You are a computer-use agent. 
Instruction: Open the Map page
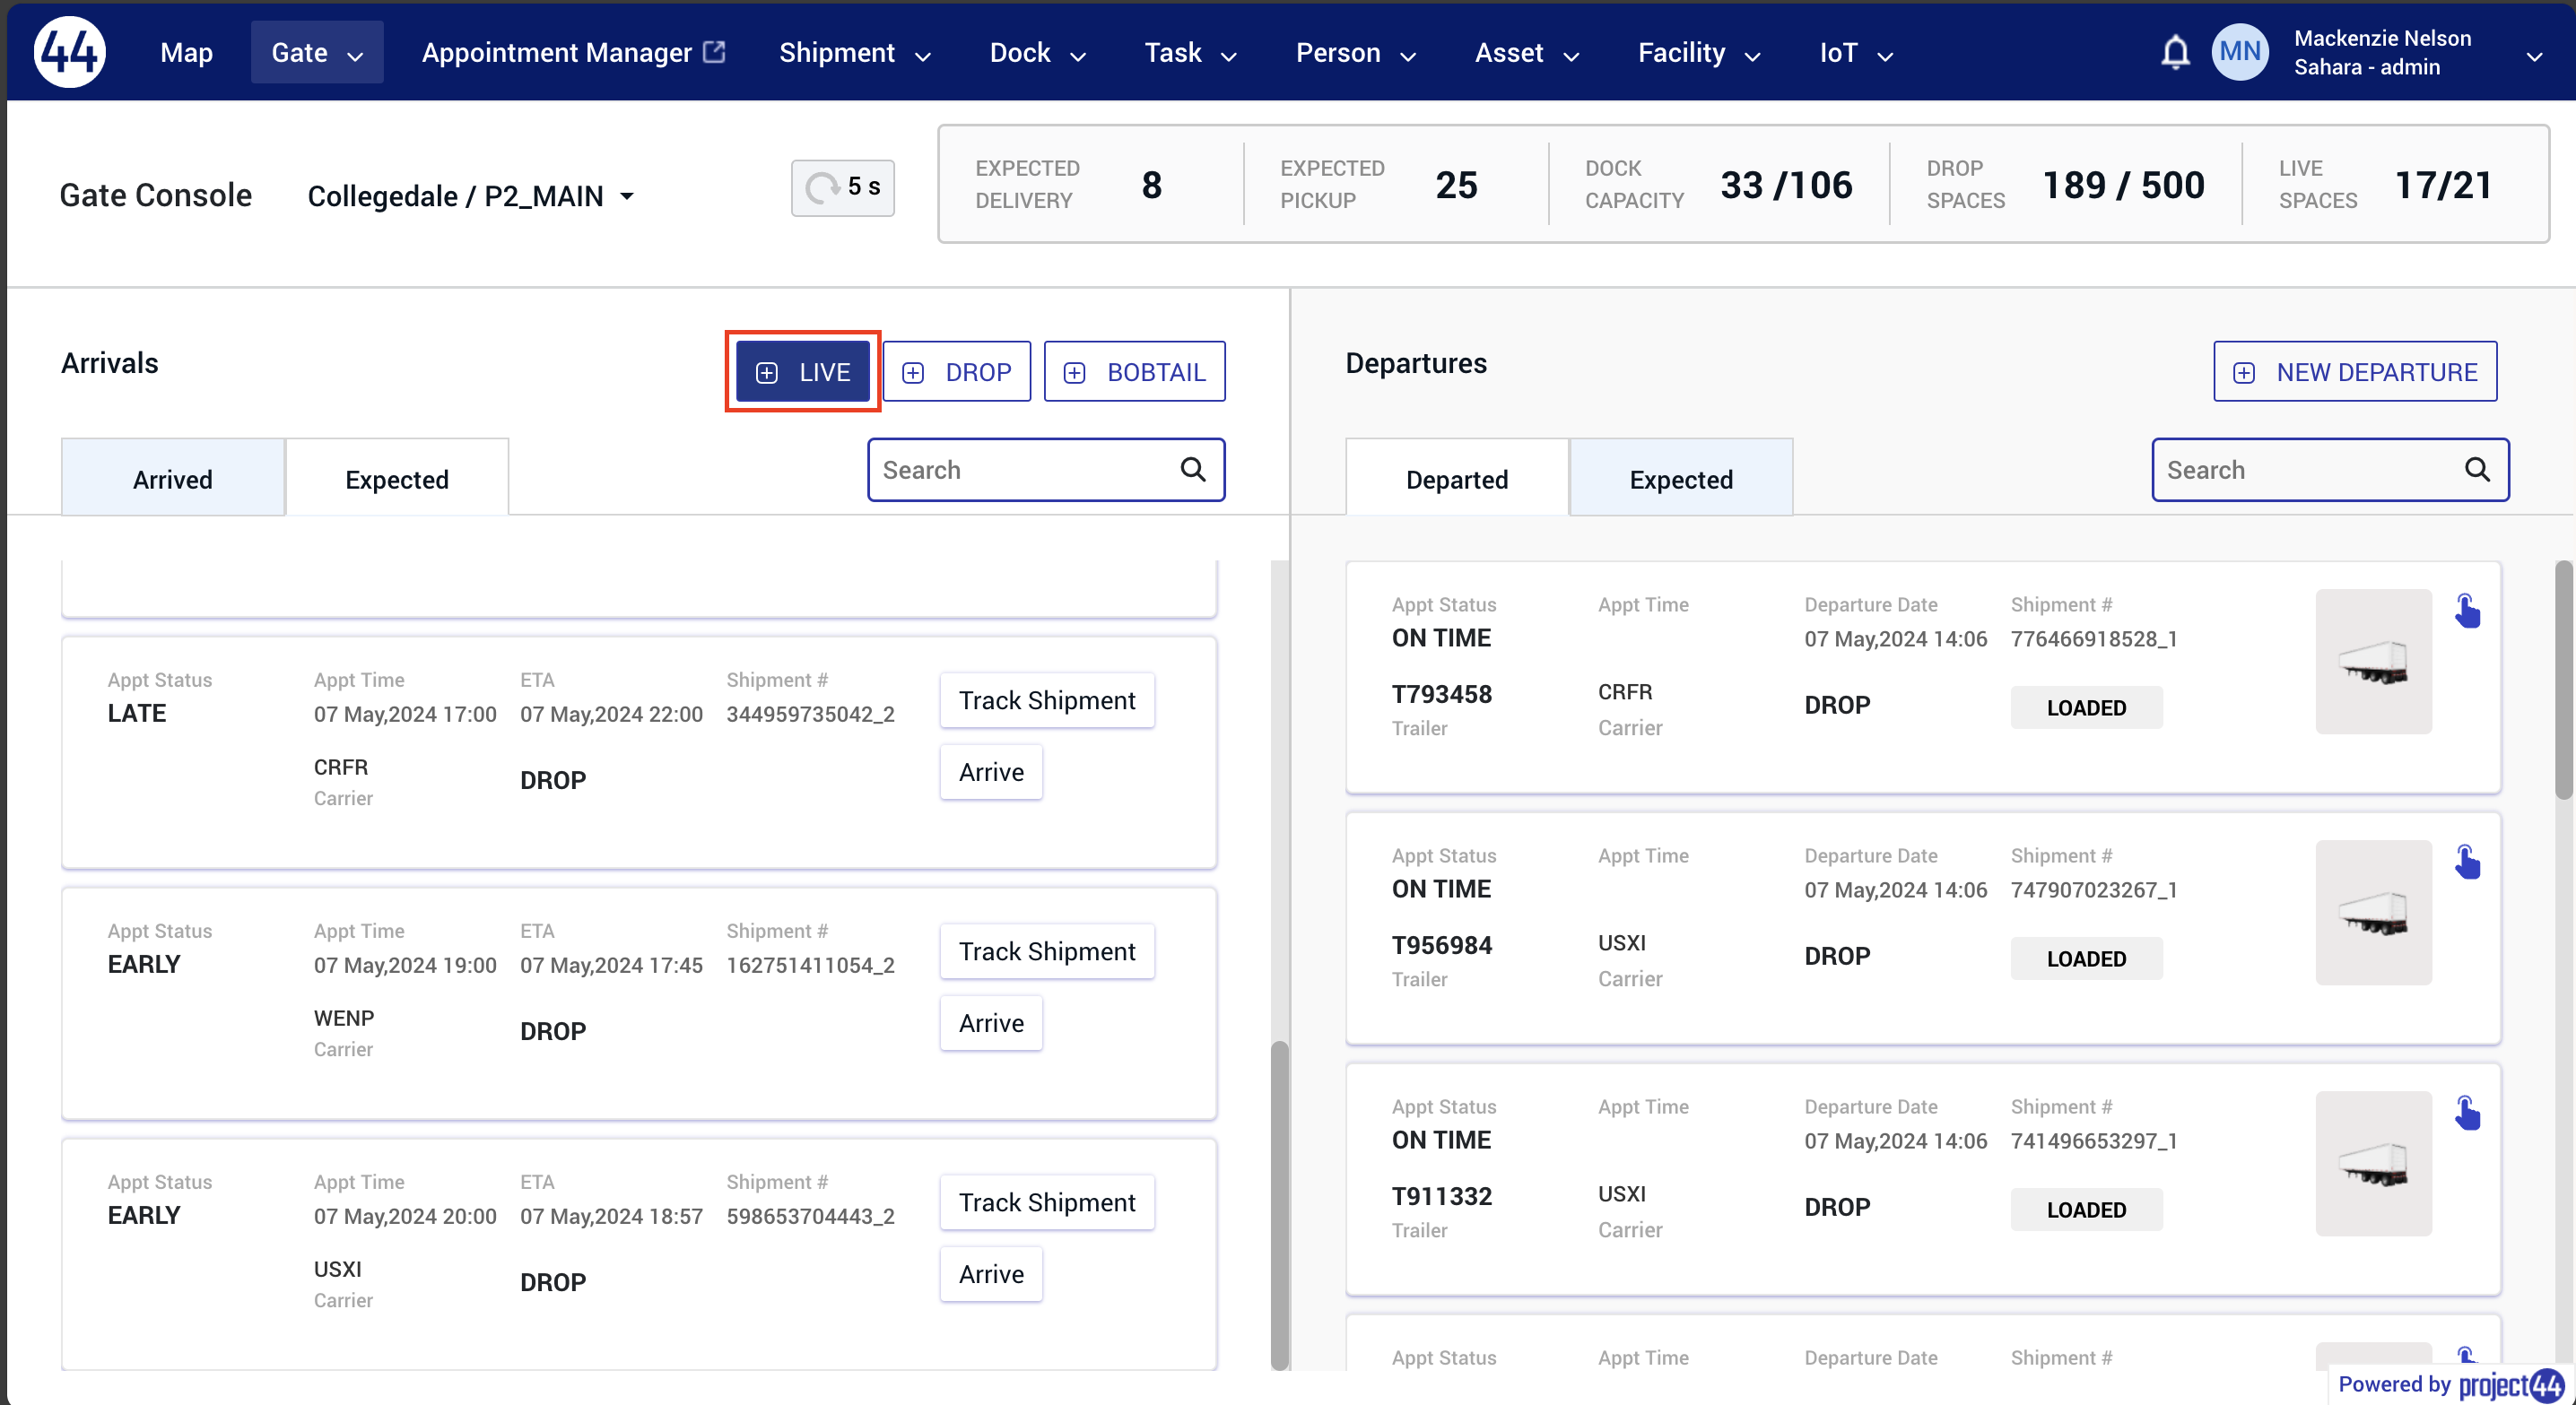click(x=186, y=52)
